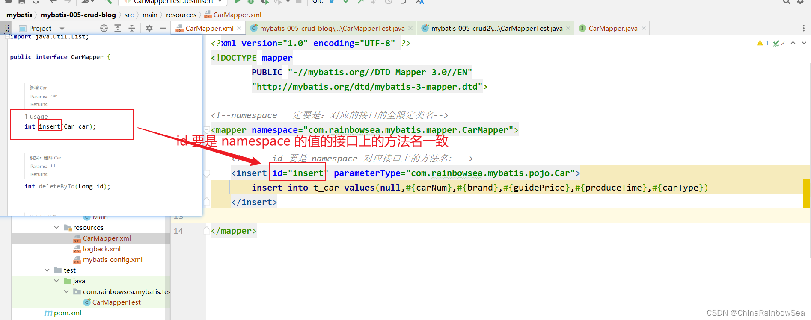Open mybatis-005-crud2 CarMapperTest.java tab
This screenshot has height=320, width=811.
(496, 28)
